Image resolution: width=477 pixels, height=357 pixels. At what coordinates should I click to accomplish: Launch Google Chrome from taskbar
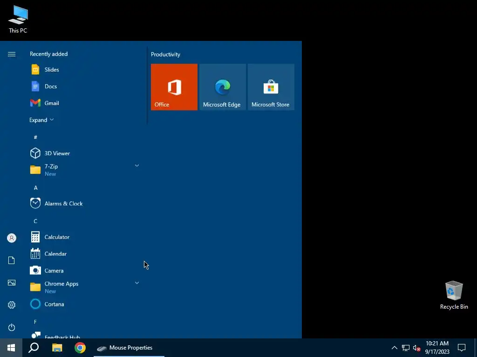coord(80,348)
